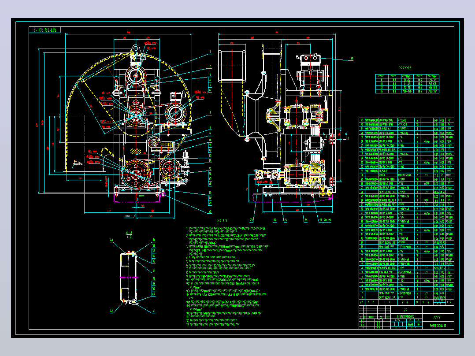This screenshot has width=475, height=356.
Task: Click balloon number 24 below the side view
Action: (275, 220)
